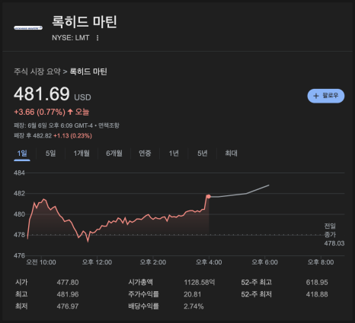Viewport: 355px width, 323px height.
Task: Click the 52-주 최고 label
Action: pos(257,282)
